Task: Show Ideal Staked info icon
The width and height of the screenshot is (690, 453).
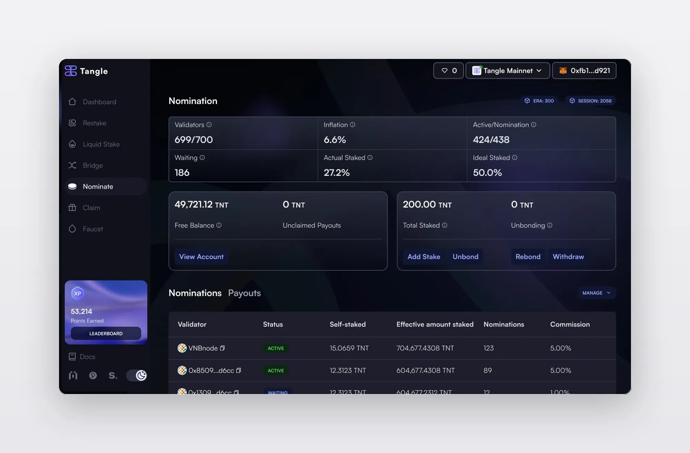Action: click(515, 158)
